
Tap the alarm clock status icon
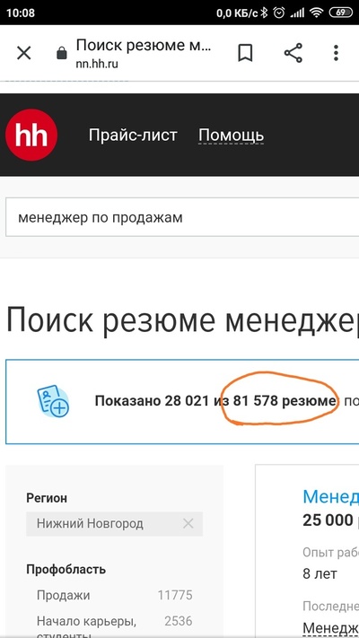click(279, 13)
